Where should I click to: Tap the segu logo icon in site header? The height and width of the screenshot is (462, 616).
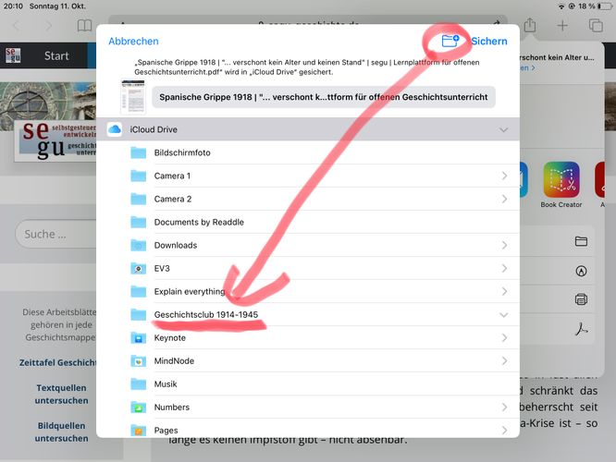point(13,55)
